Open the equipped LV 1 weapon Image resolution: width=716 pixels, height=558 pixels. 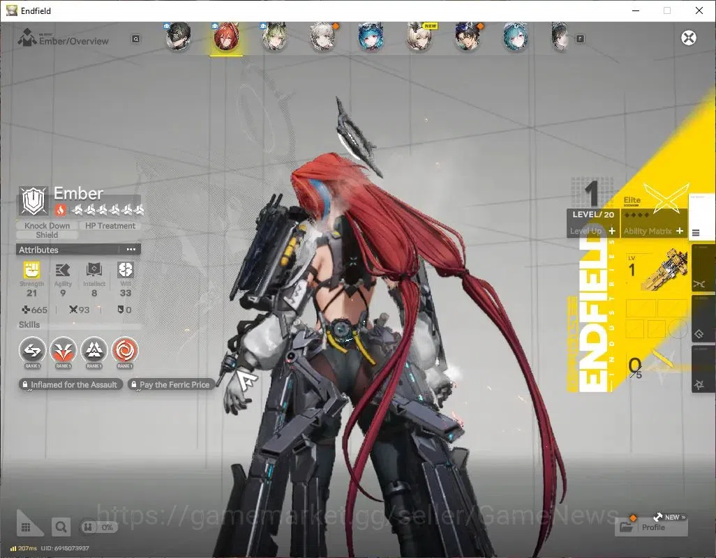pyautogui.click(x=657, y=270)
